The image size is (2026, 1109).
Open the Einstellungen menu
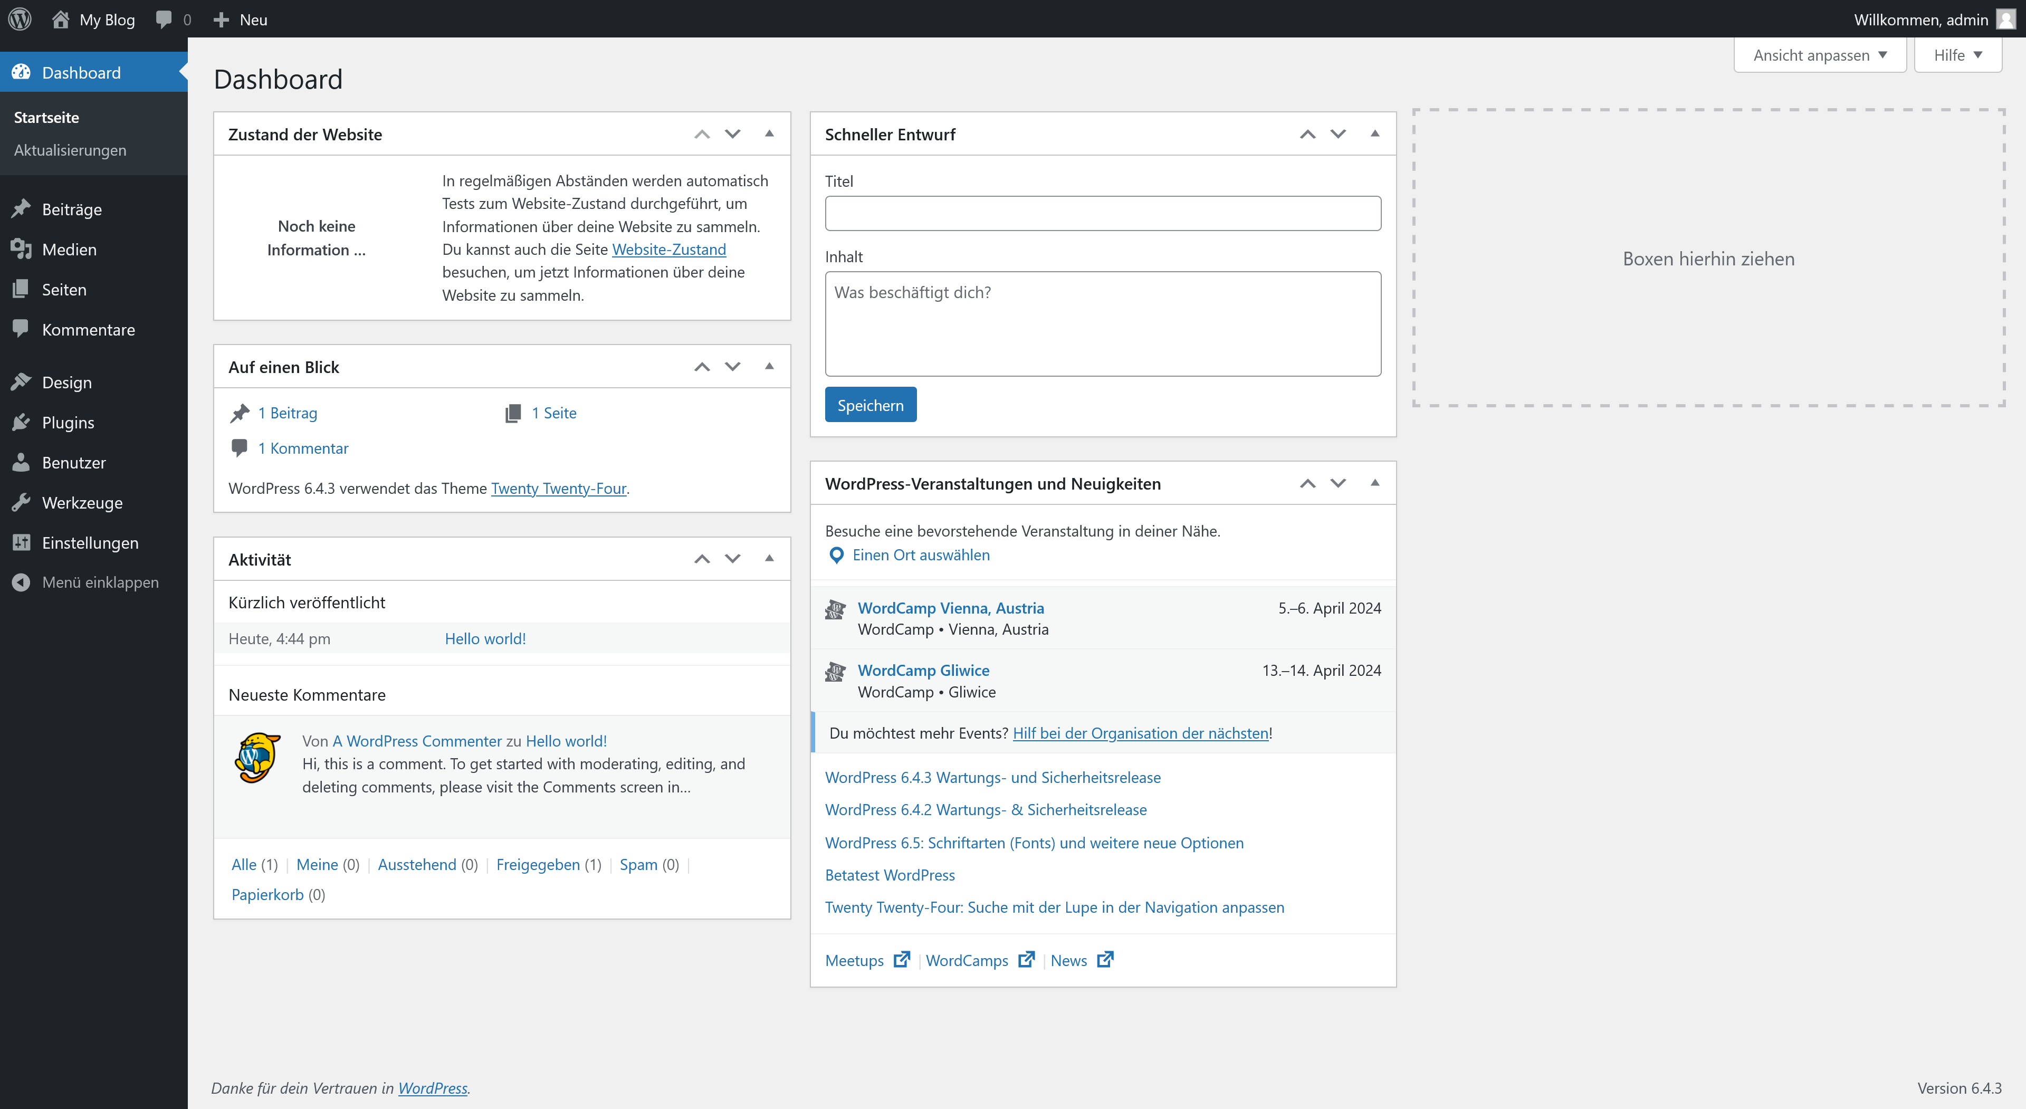click(x=93, y=542)
